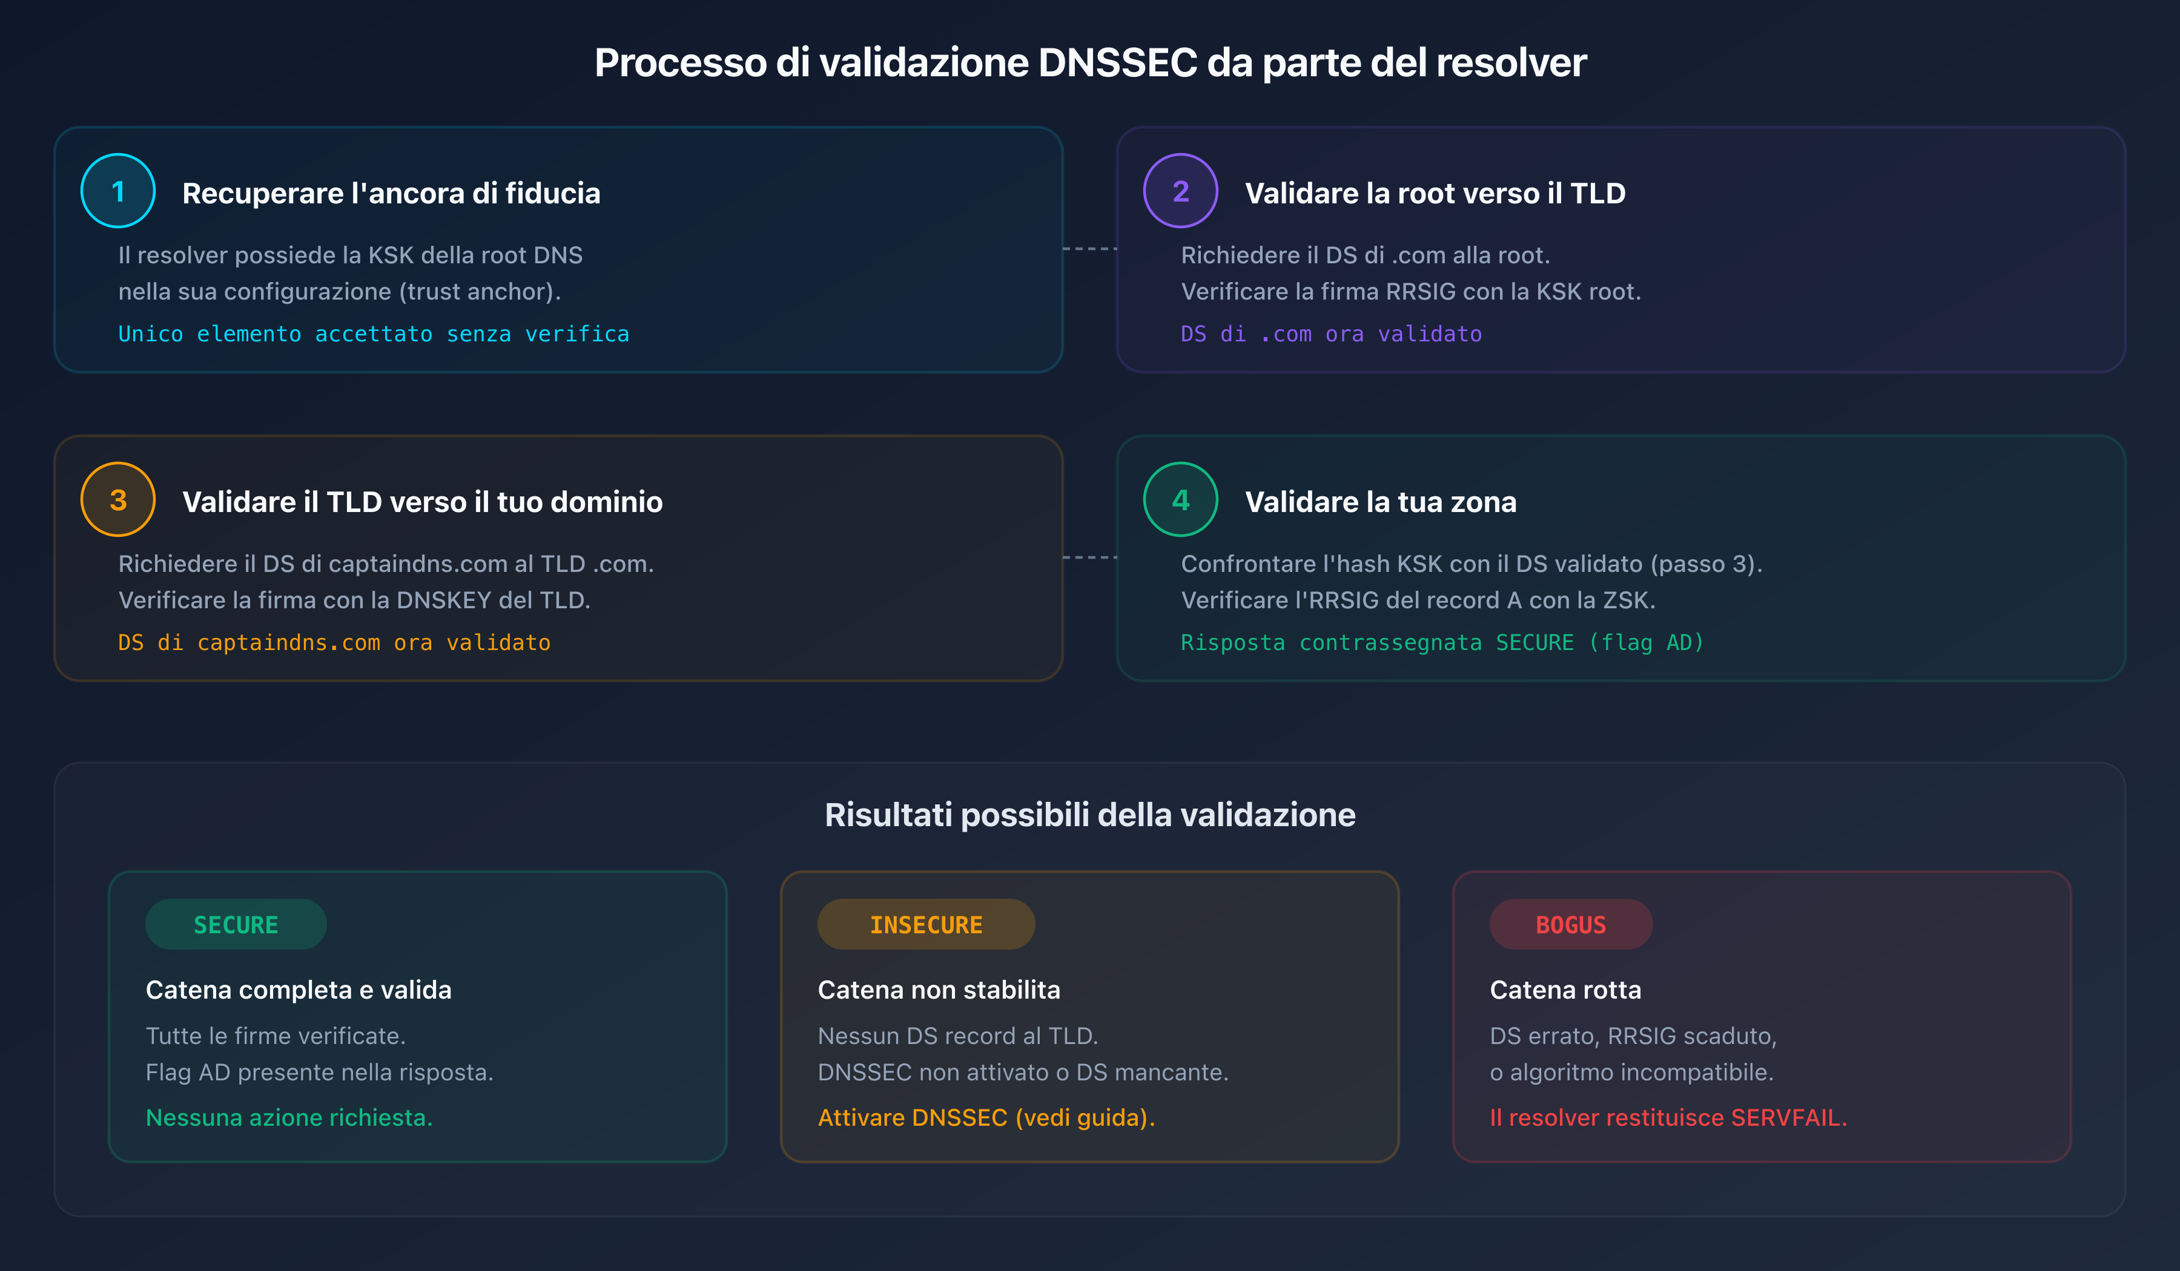This screenshot has width=2180, height=1271.
Task: Toggle the card Validare la root verso il TLD
Action: click(1622, 250)
